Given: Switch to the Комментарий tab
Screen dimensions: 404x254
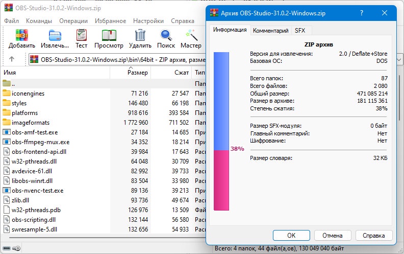Looking at the screenshot, I should tap(270, 31).
